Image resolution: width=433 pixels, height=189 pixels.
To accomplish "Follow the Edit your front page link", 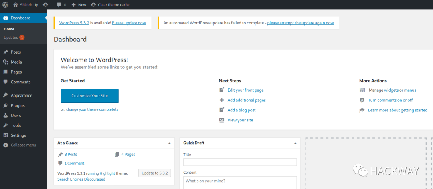I will tap(245, 90).
